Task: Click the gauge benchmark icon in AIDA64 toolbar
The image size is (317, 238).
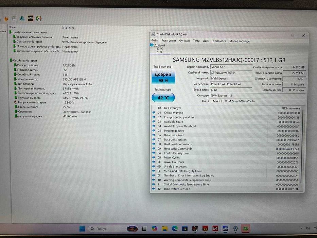Action: pyautogui.click(x=39, y=19)
